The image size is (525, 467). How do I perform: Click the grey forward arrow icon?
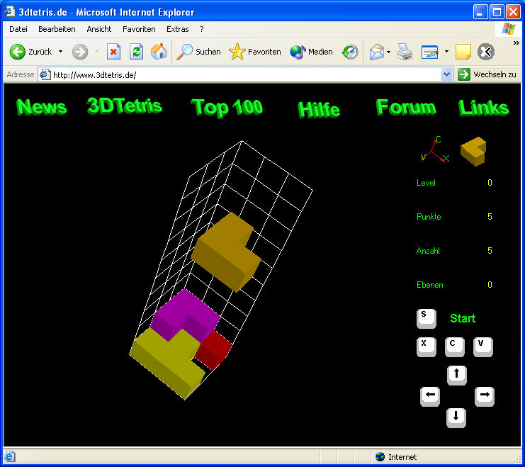(80, 52)
